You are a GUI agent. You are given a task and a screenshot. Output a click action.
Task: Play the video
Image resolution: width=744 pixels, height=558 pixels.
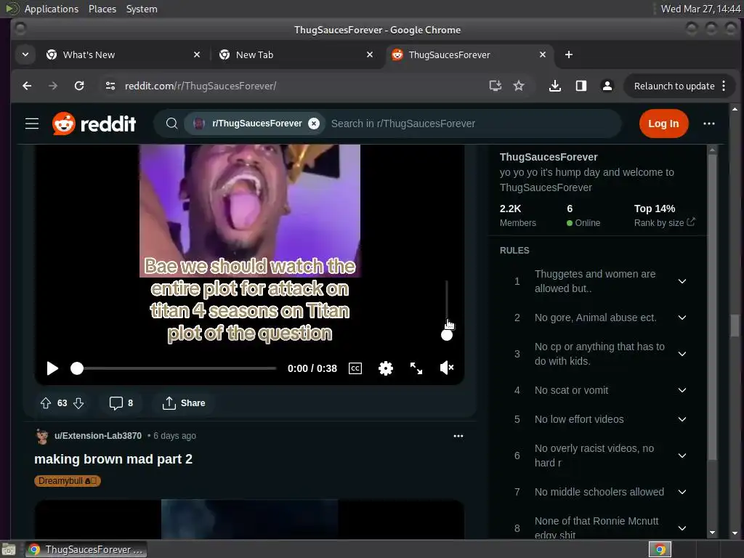(52, 368)
